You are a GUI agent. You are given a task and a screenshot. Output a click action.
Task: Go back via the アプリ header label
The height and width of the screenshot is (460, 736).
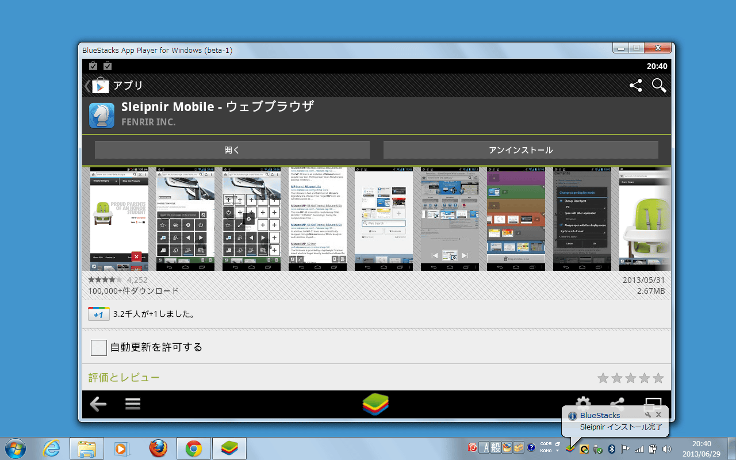point(128,85)
